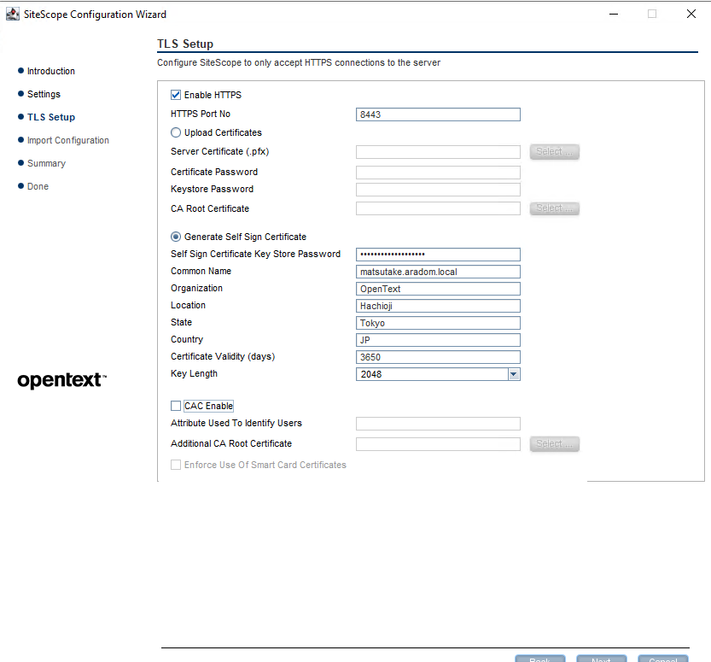This screenshot has height=662, width=711.
Task: Check Enforce Use Of Smart Card Certificates
Action: pyautogui.click(x=176, y=465)
